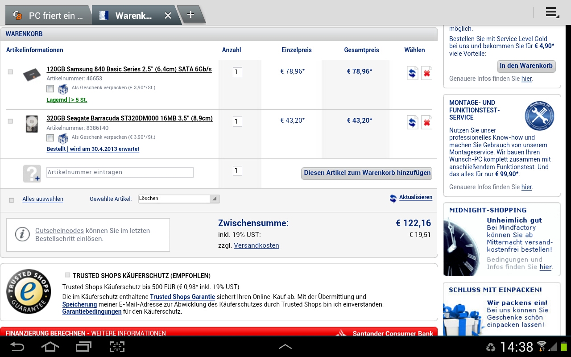Click In den Warenkorb button
Screen dimensions: 571x357
[526, 66]
